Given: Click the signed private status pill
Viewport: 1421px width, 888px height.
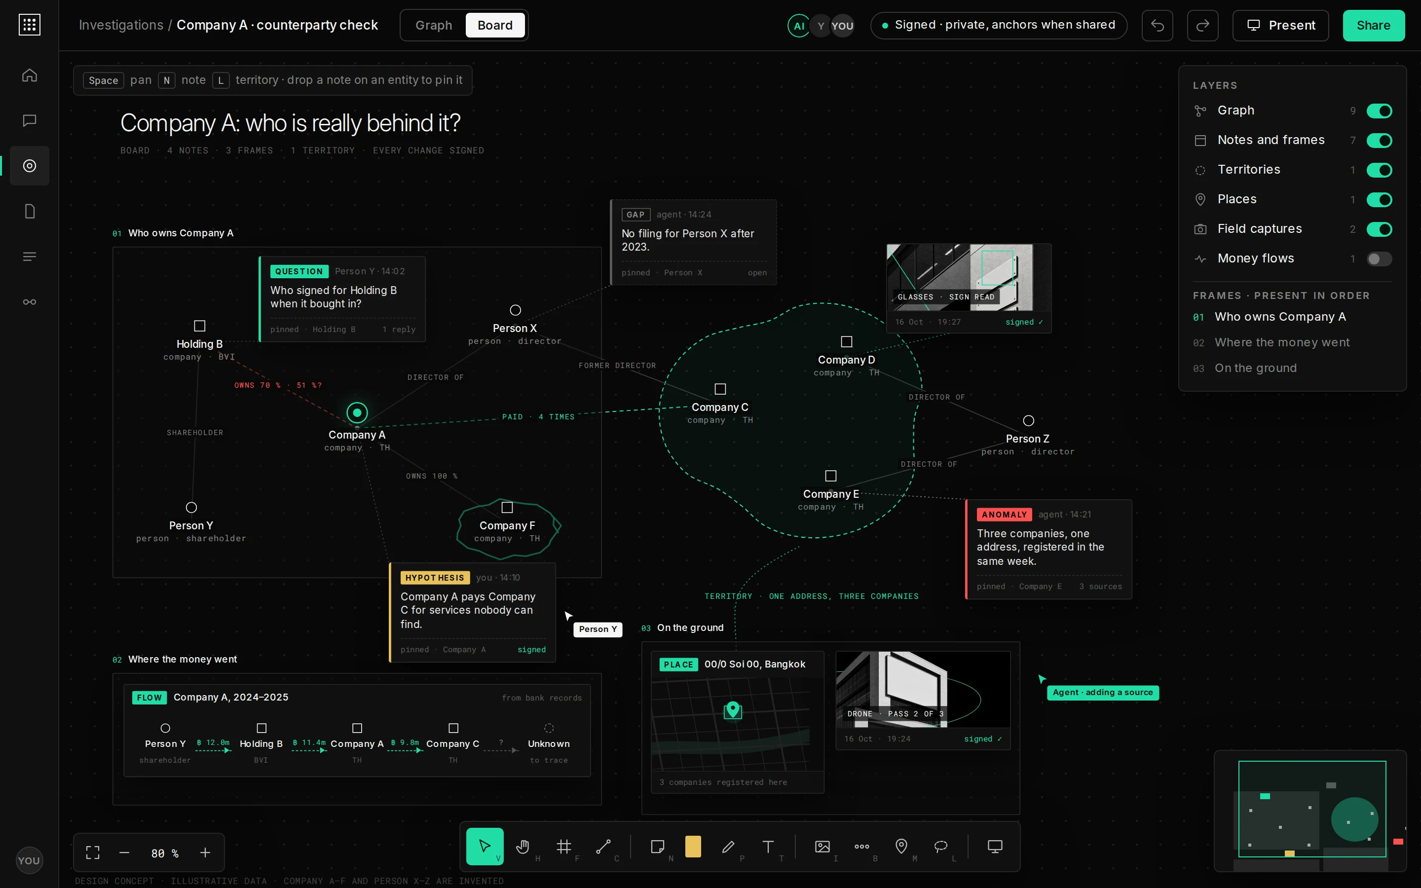Looking at the screenshot, I should point(998,25).
